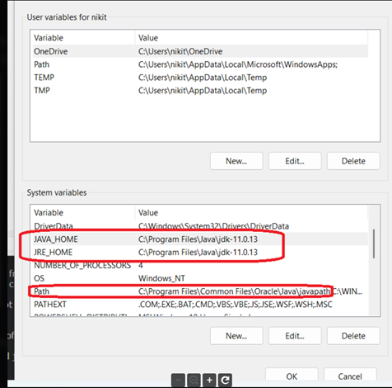392x388 pixels.
Task: Click Delete under user variables
Action: pos(353,161)
